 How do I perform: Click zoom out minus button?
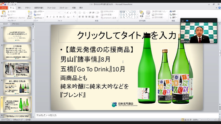[200, 120]
